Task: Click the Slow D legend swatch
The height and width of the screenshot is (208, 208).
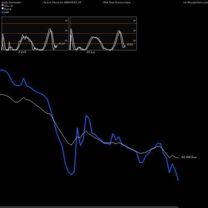Action: click(x=2, y=5)
